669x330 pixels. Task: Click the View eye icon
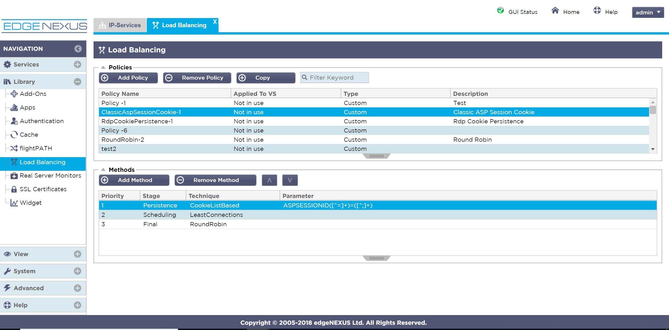[x=7, y=254]
